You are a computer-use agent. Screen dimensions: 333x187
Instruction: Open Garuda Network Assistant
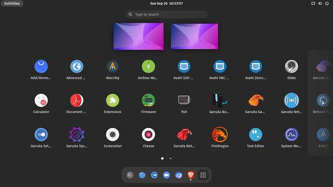pyautogui.click(x=291, y=100)
